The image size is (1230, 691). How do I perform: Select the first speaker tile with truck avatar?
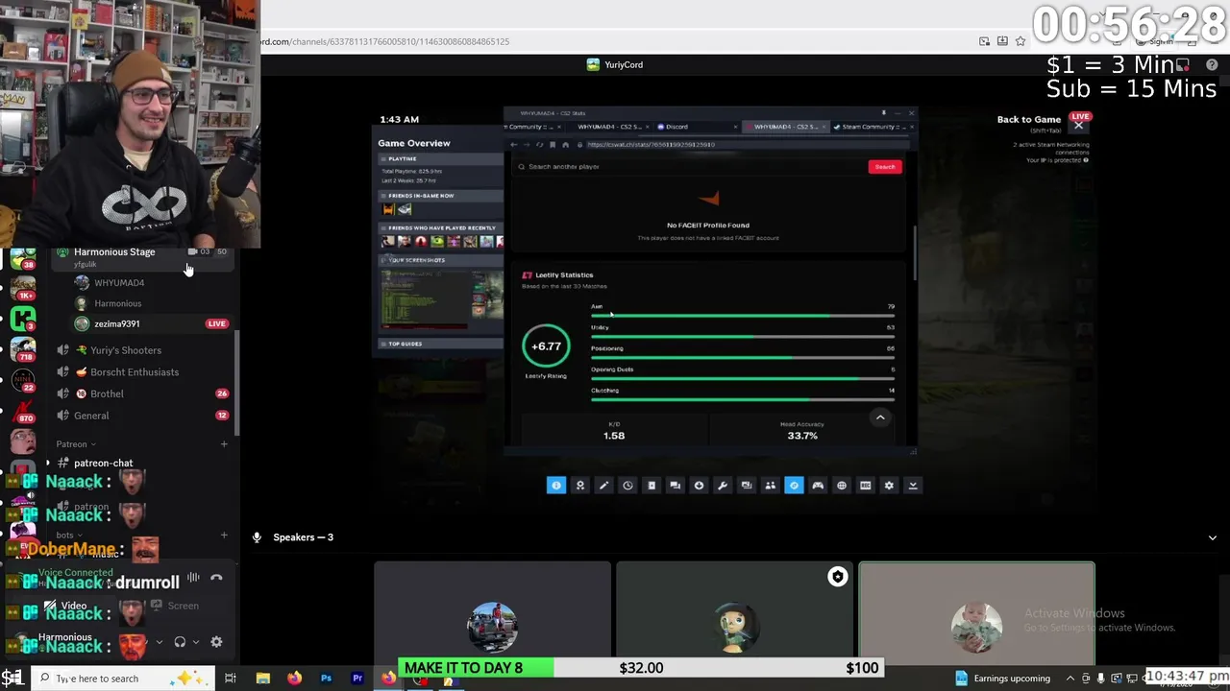[492, 613]
